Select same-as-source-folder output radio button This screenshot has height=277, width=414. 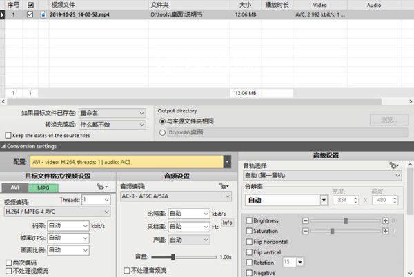162,121
